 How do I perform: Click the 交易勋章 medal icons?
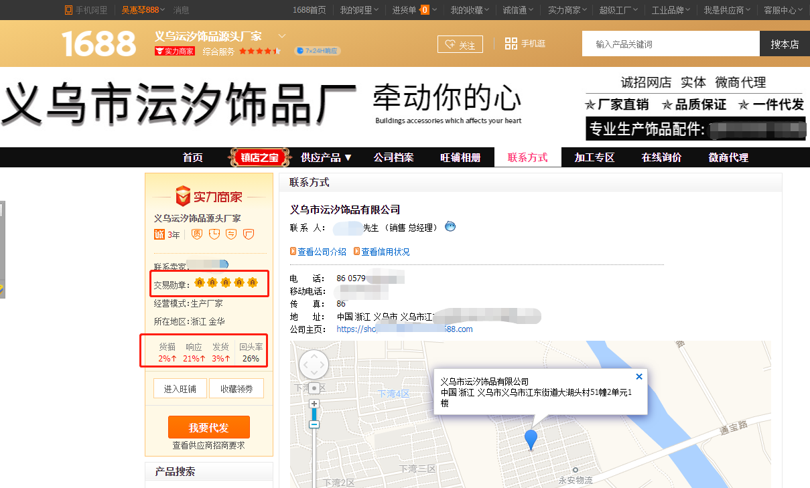tap(226, 283)
